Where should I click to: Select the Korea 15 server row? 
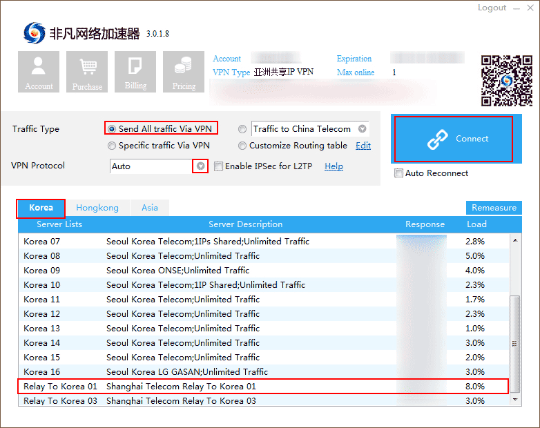(264, 357)
